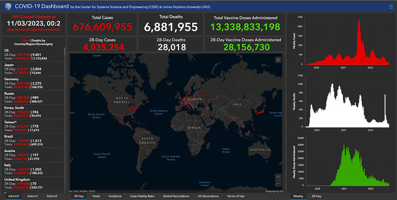The image size is (397, 200).
Task: Open the US Vaccinations tab
Action: point(208,196)
